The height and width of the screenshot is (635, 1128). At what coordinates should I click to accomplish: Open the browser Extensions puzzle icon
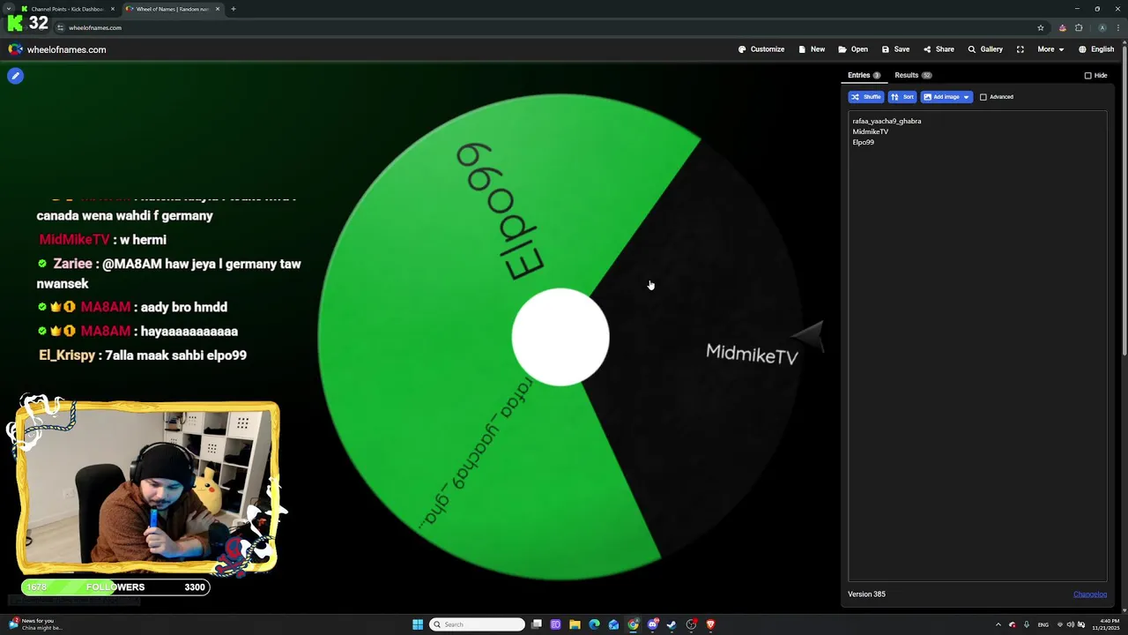coord(1079,27)
